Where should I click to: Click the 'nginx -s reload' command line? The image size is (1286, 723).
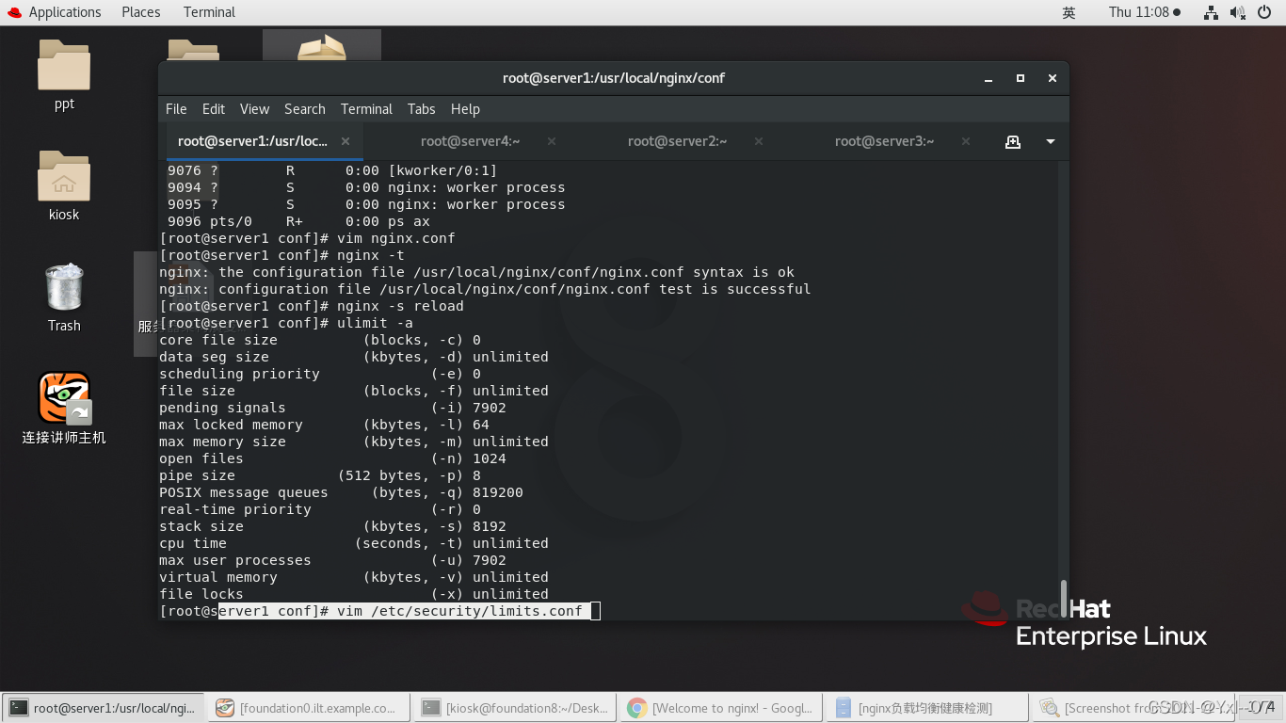point(312,306)
